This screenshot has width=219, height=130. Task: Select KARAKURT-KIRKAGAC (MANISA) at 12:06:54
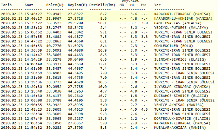[182, 123]
